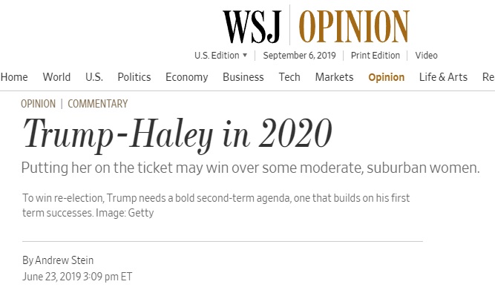This screenshot has height=290, width=495.
Task: Go to the Markets section
Action: tap(334, 77)
